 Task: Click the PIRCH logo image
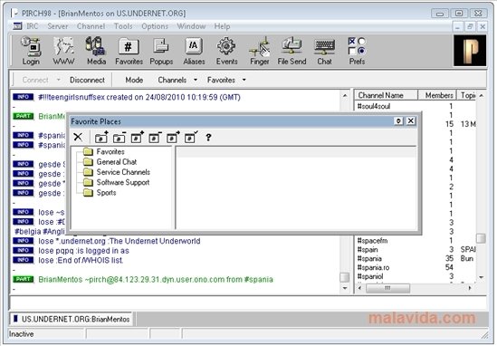point(470,51)
